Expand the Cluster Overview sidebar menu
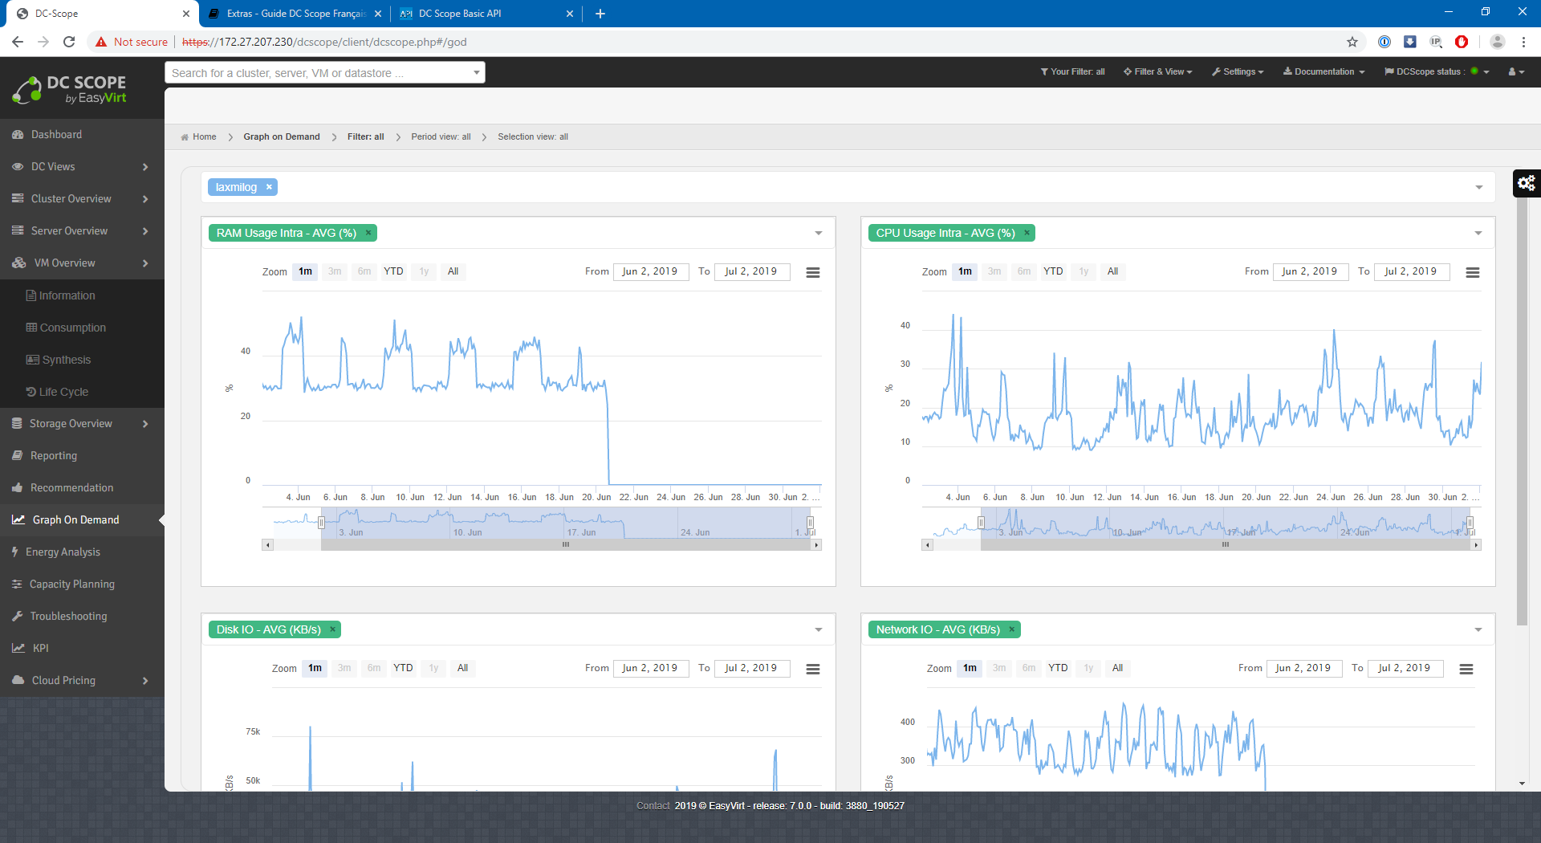The image size is (1541, 843). [x=80, y=199]
